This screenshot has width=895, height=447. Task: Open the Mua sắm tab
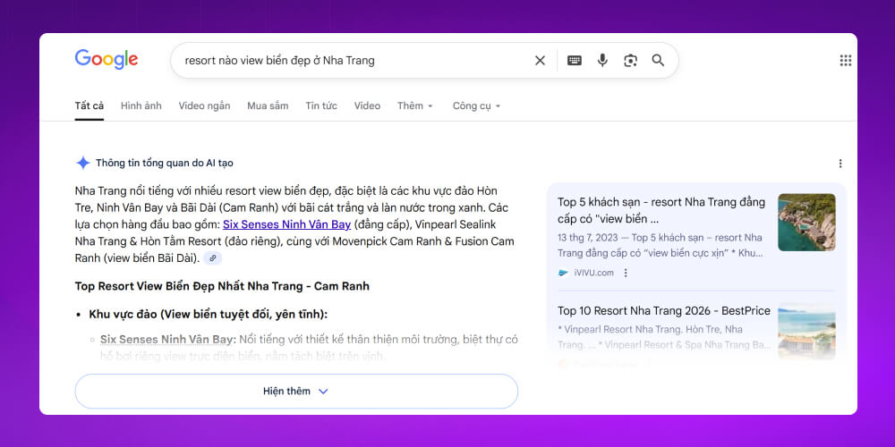point(268,106)
